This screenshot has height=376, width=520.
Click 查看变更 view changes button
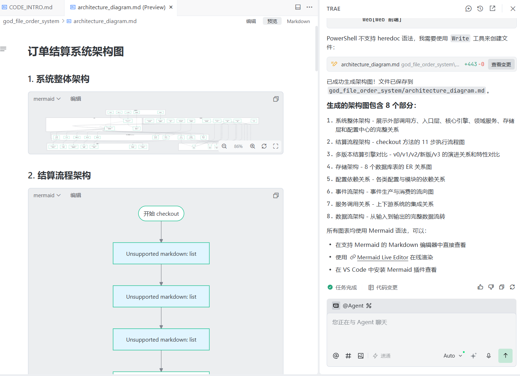click(x=501, y=64)
